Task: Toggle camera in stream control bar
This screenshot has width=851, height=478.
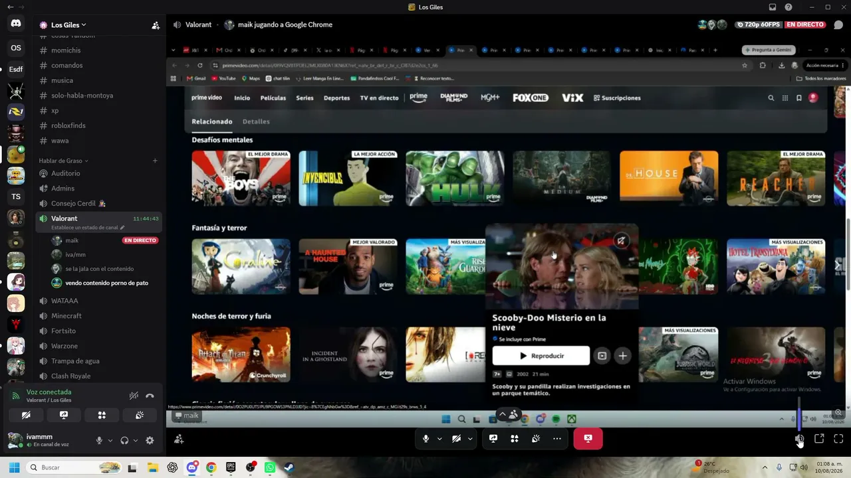Action: [457, 438]
